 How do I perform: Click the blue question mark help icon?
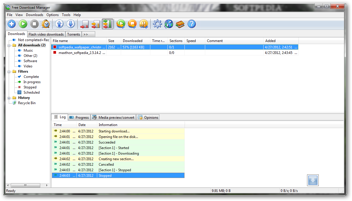click(x=191, y=24)
